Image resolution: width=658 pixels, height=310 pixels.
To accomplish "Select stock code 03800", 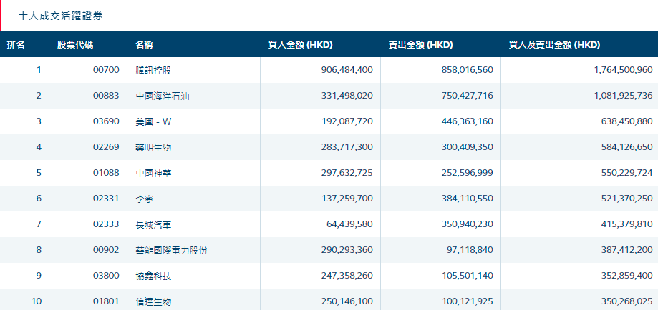I will coord(106,276).
